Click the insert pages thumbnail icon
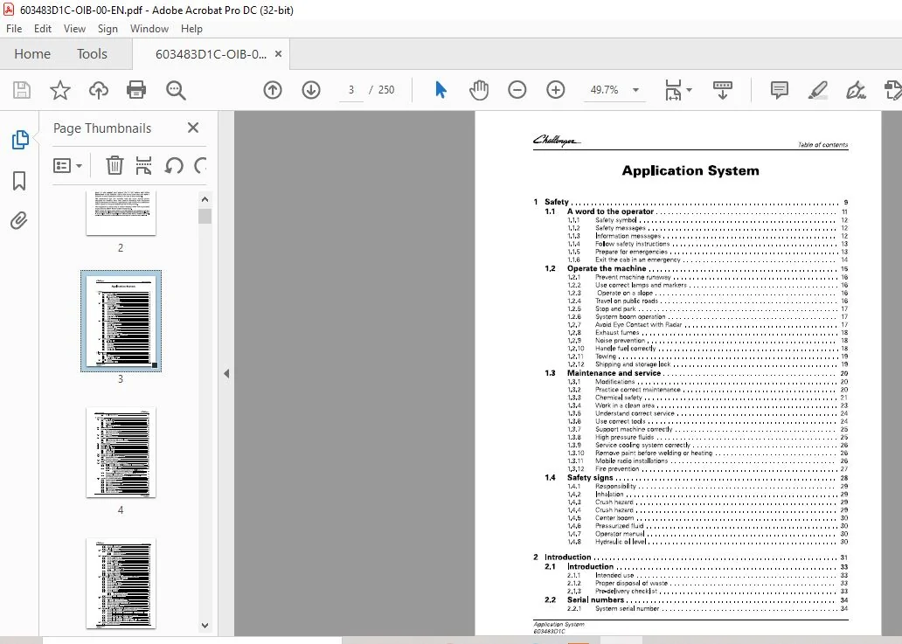Viewport: 902px width, 644px height. (x=144, y=166)
